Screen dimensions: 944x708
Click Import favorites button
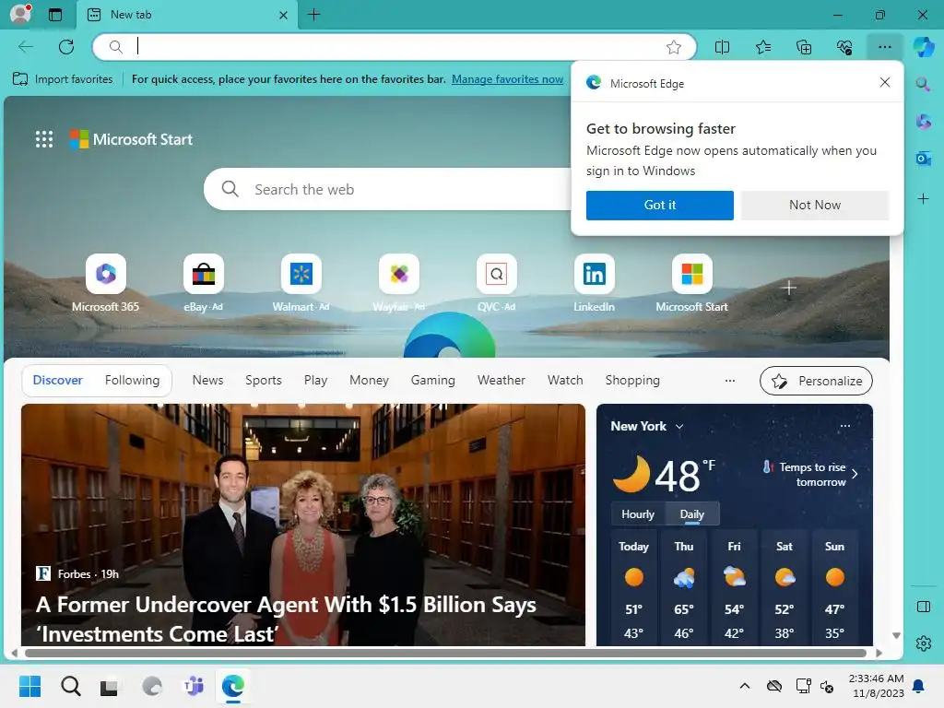64,79
